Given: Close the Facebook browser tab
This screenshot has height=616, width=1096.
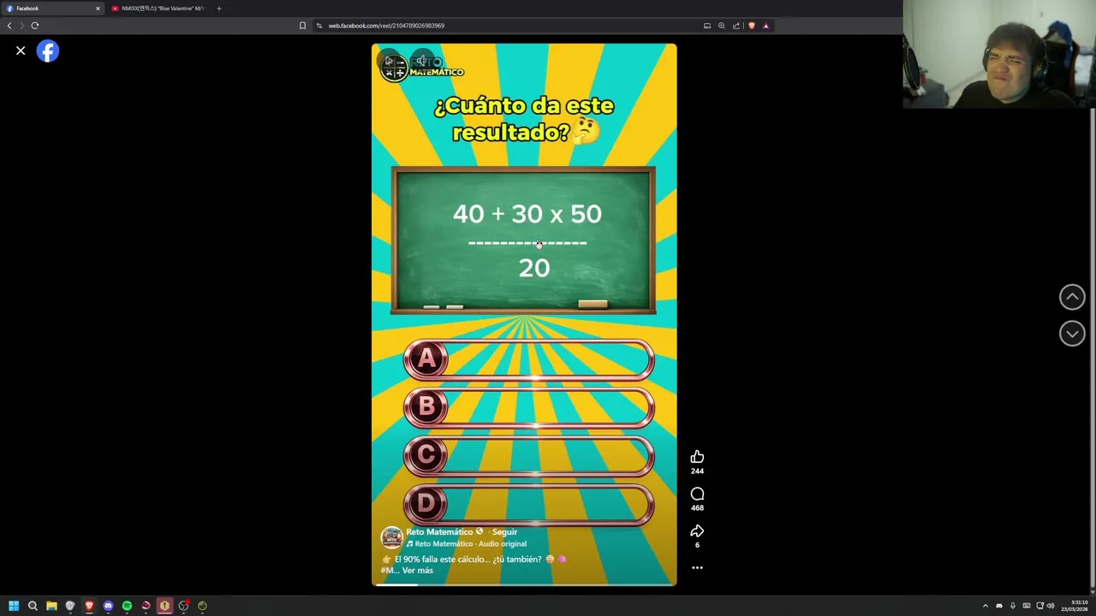Looking at the screenshot, I should click(98, 9).
